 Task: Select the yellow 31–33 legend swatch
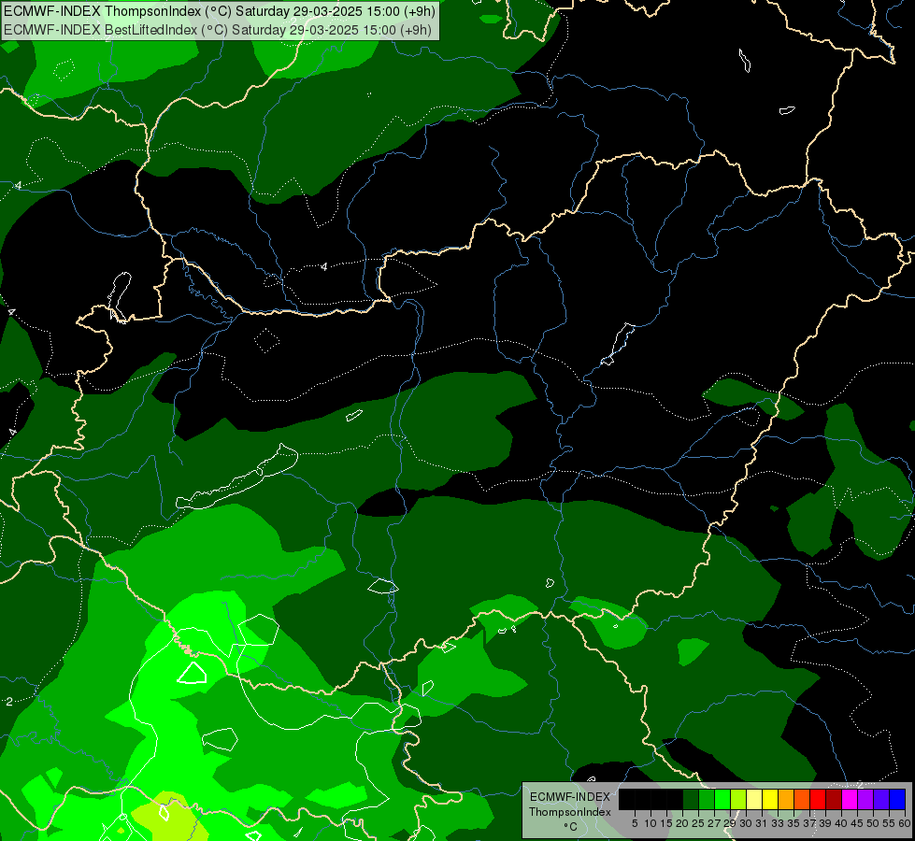(770, 799)
